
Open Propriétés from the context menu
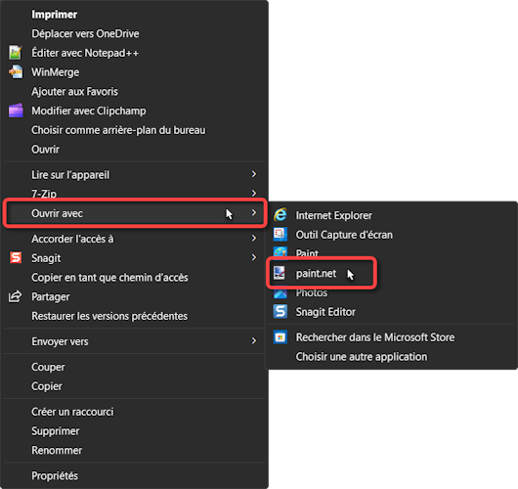[x=135, y=475]
